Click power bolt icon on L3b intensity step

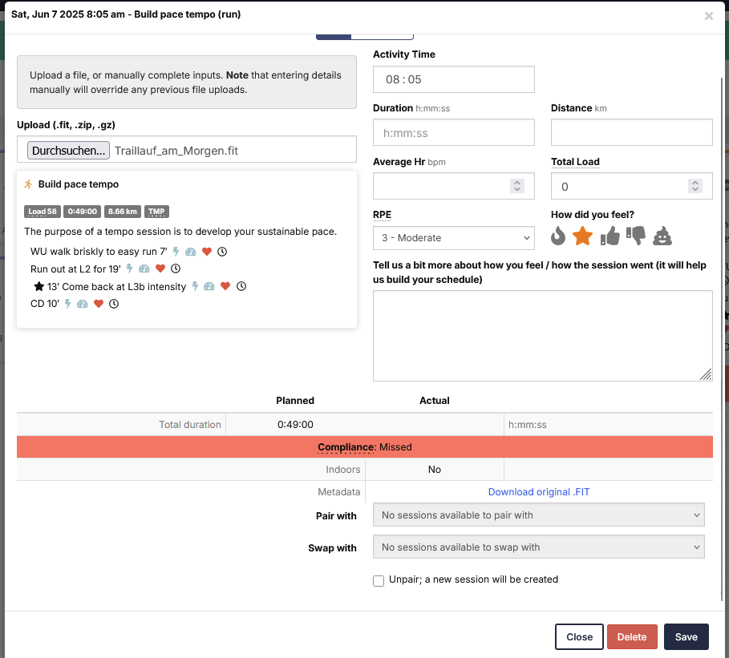pos(195,286)
